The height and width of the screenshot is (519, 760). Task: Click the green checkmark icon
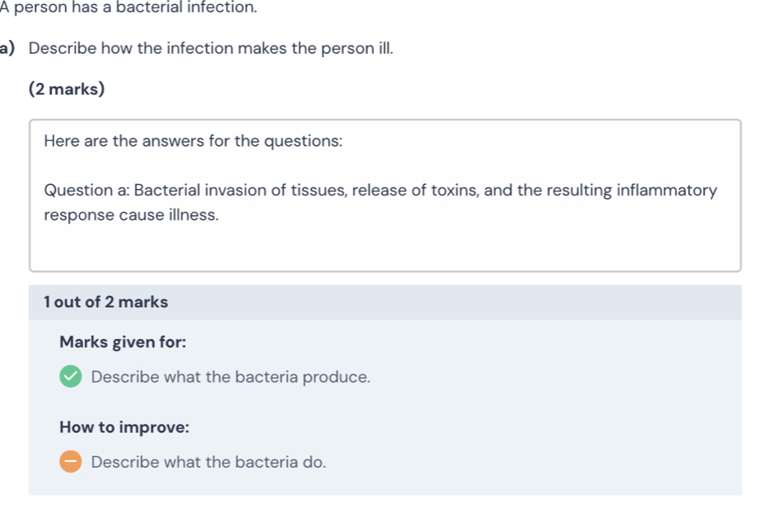pyautogui.click(x=71, y=377)
